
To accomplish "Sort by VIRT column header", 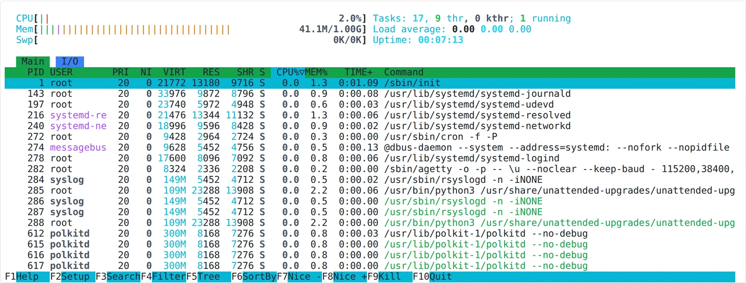I will (x=174, y=72).
